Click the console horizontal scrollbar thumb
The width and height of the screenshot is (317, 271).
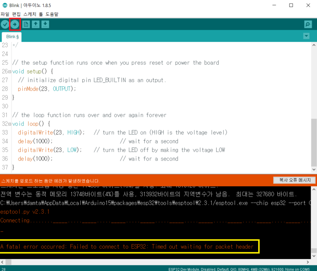click(x=8, y=262)
